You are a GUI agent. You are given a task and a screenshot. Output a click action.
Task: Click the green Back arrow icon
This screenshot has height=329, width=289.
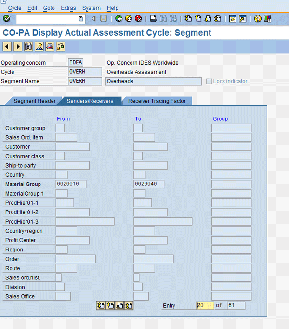coord(119,19)
